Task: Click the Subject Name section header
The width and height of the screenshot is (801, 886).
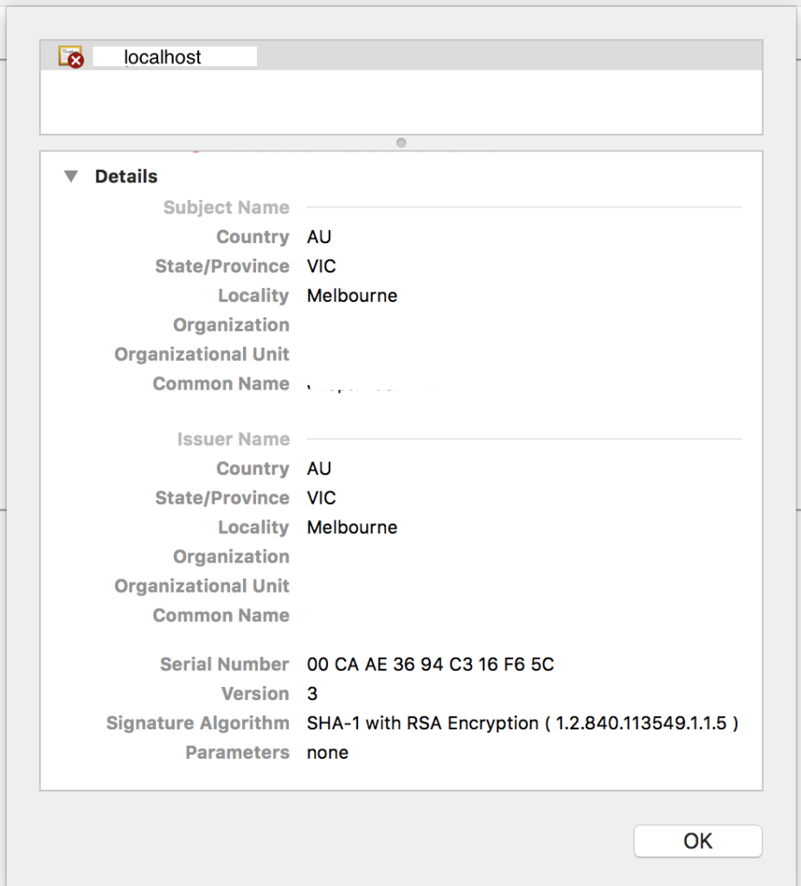Action: [226, 208]
